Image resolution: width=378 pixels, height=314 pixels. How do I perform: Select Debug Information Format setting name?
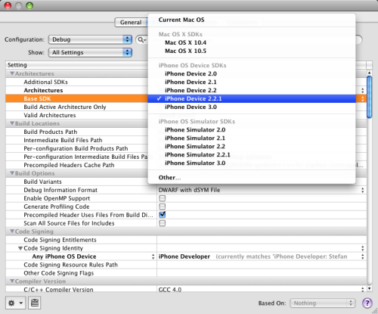click(60, 190)
